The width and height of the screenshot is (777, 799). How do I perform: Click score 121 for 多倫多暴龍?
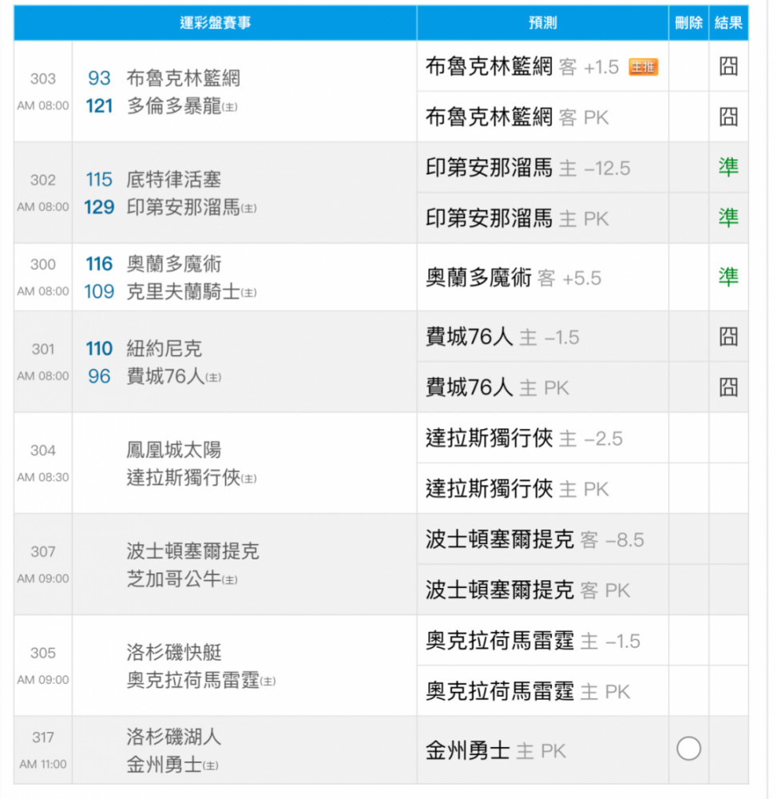99,106
